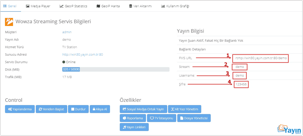Select the Username value demo

point(240,75)
